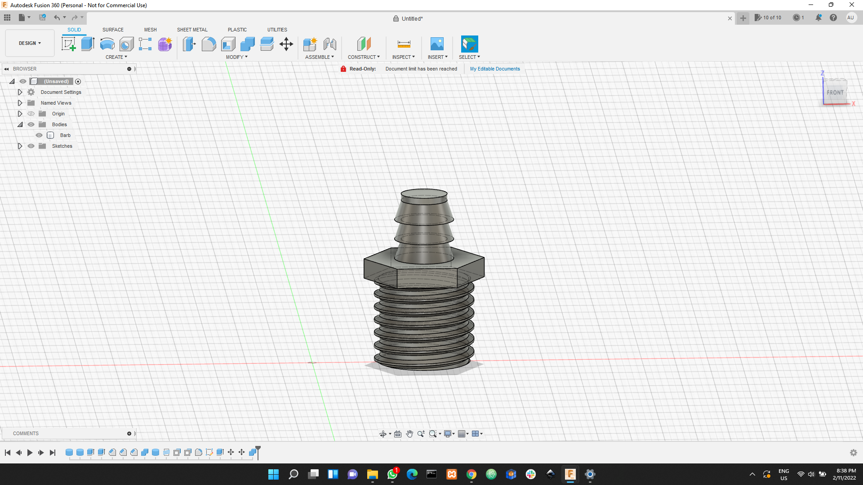Screen dimensions: 863x485
Task: Open the Surface ribbon tab
Action: point(112,30)
